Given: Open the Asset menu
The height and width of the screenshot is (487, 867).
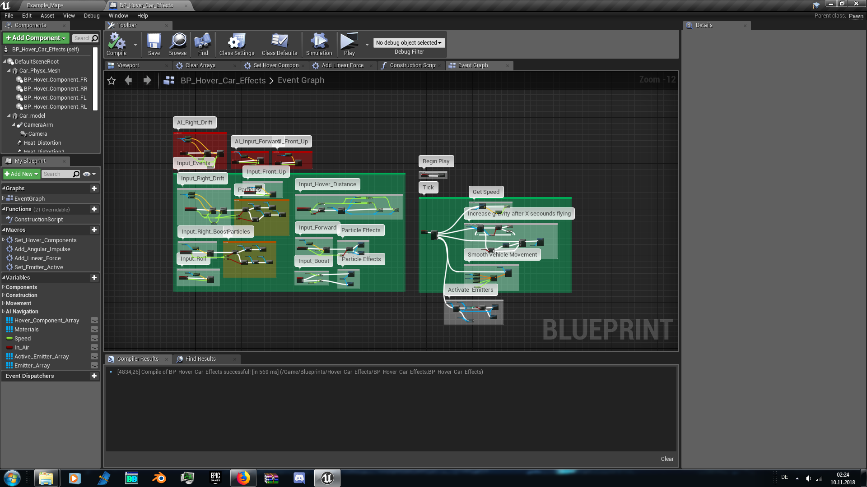Looking at the screenshot, I should coord(47,16).
